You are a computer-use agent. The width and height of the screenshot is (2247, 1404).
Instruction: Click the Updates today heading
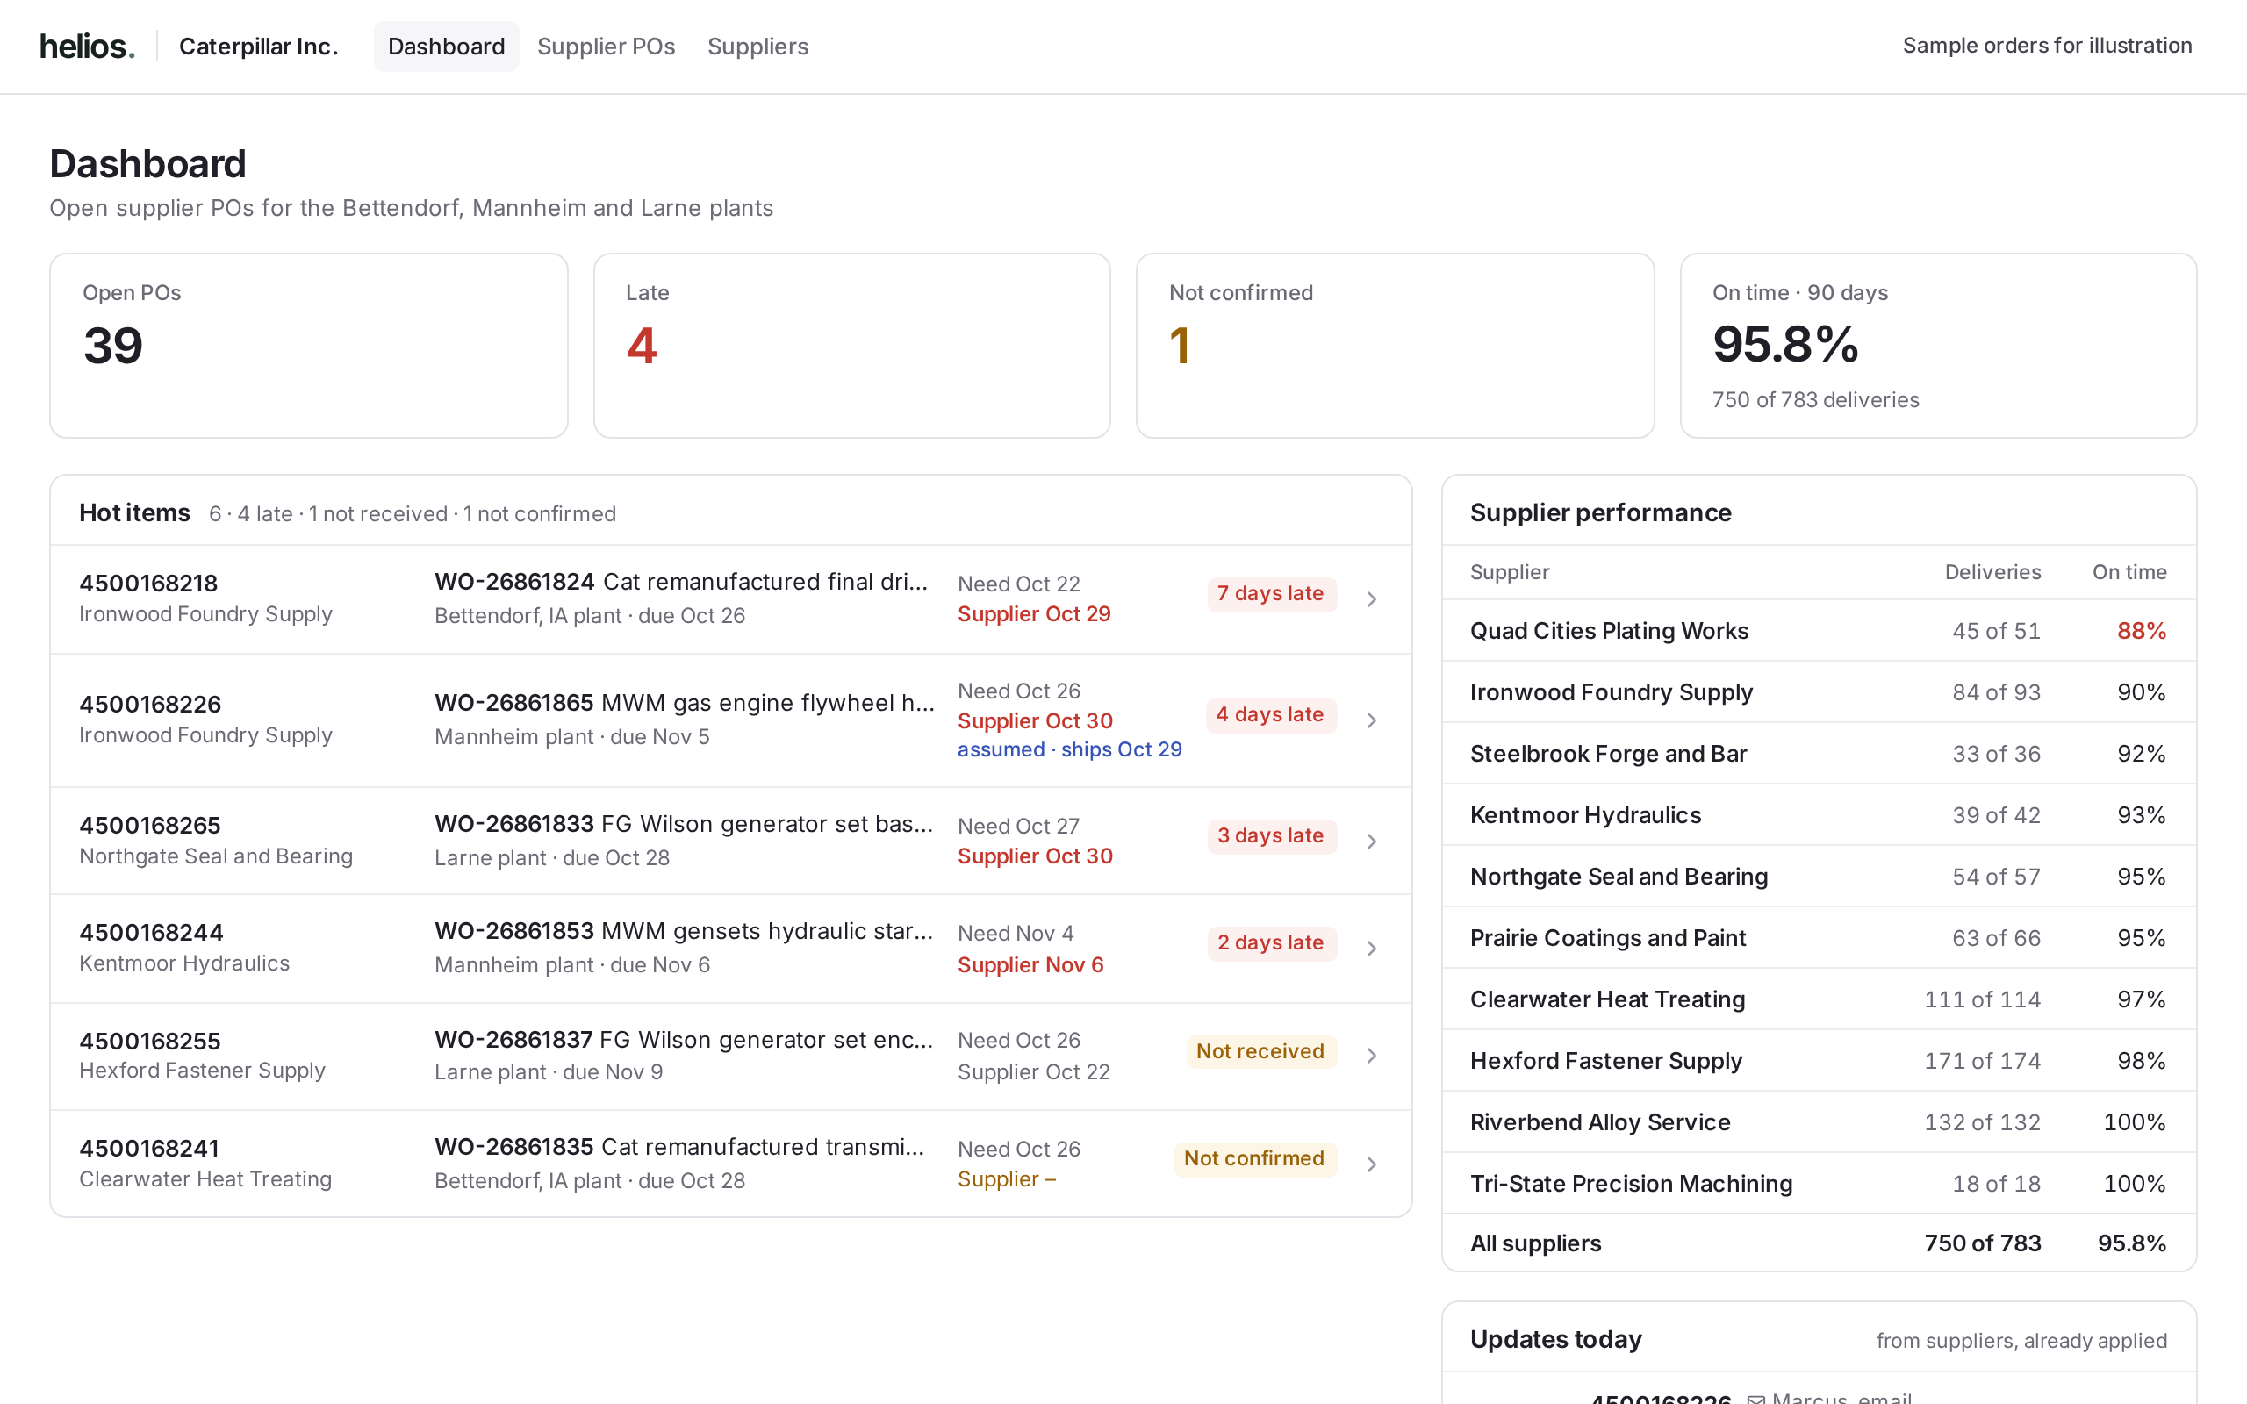point(1556,1339)
